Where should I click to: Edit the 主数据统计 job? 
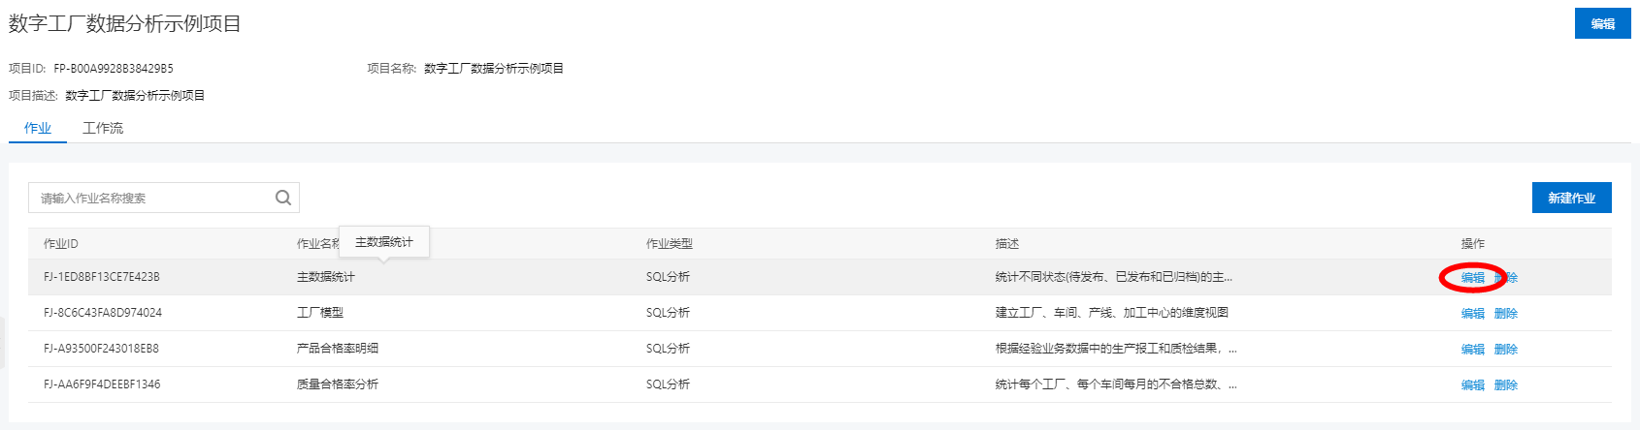(x=1472, y=278)
